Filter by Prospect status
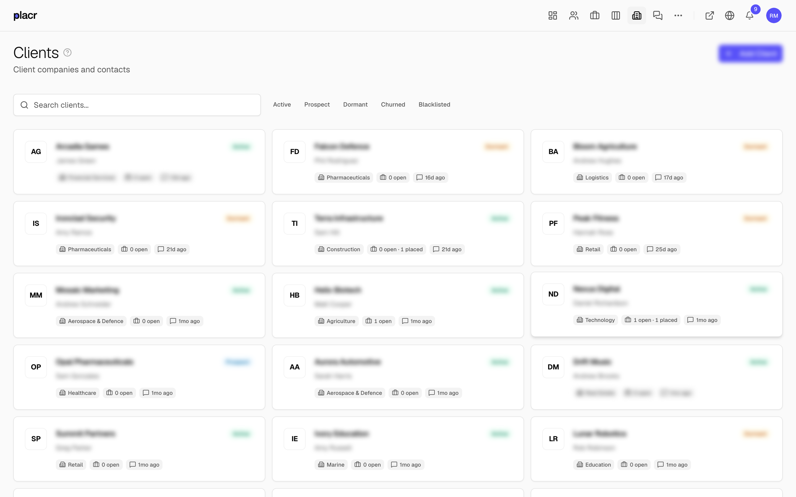Image resolution: width=796 pixels, height=497 pixels. (317, 105)
